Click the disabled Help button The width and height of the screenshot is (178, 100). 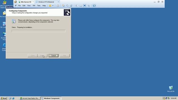click(65, 56)
